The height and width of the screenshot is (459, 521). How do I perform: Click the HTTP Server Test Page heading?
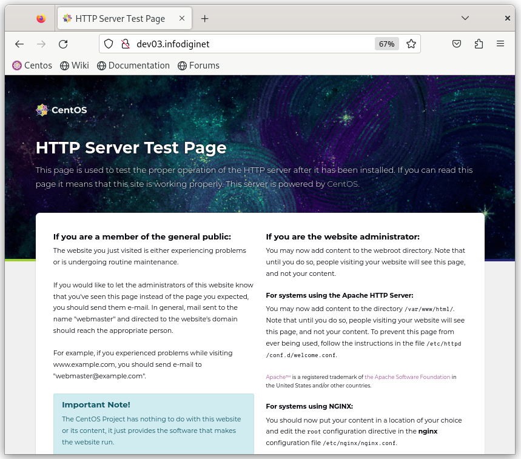pyautogui.click(x=131, y=148)
